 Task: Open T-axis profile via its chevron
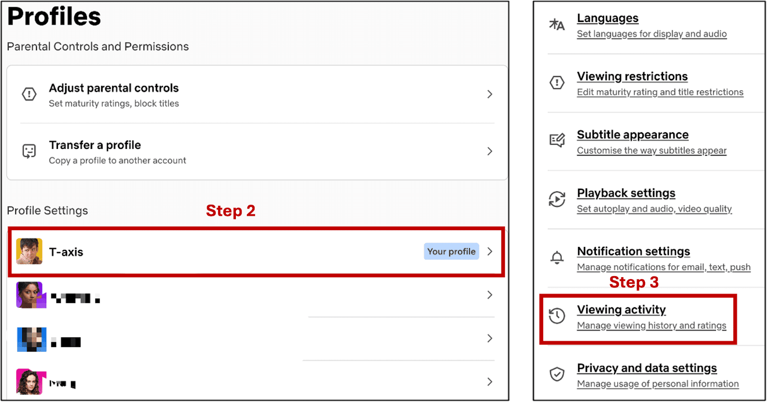click(x=489, y=252)
